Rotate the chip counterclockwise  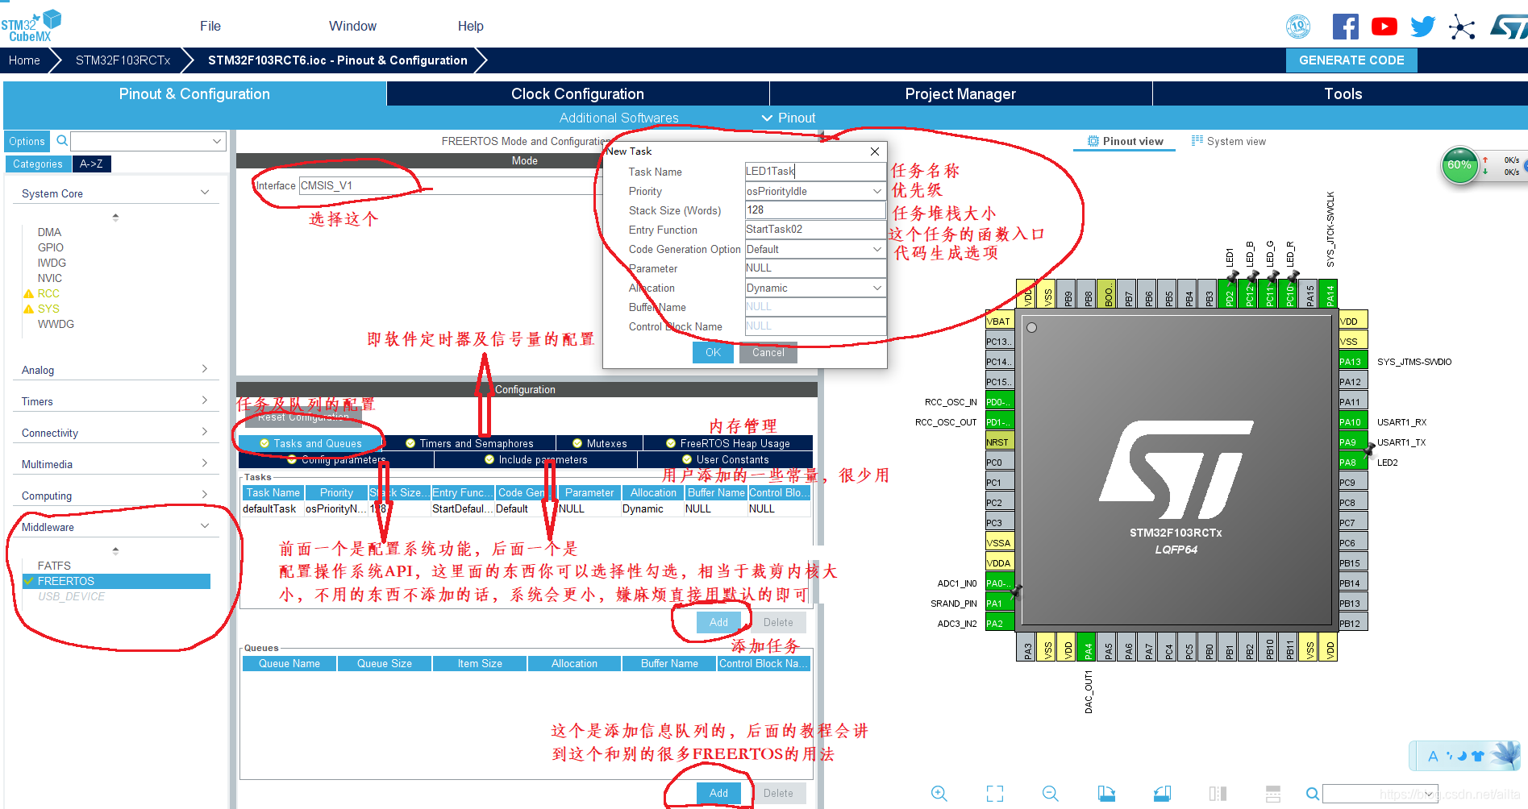(1162, 794)
